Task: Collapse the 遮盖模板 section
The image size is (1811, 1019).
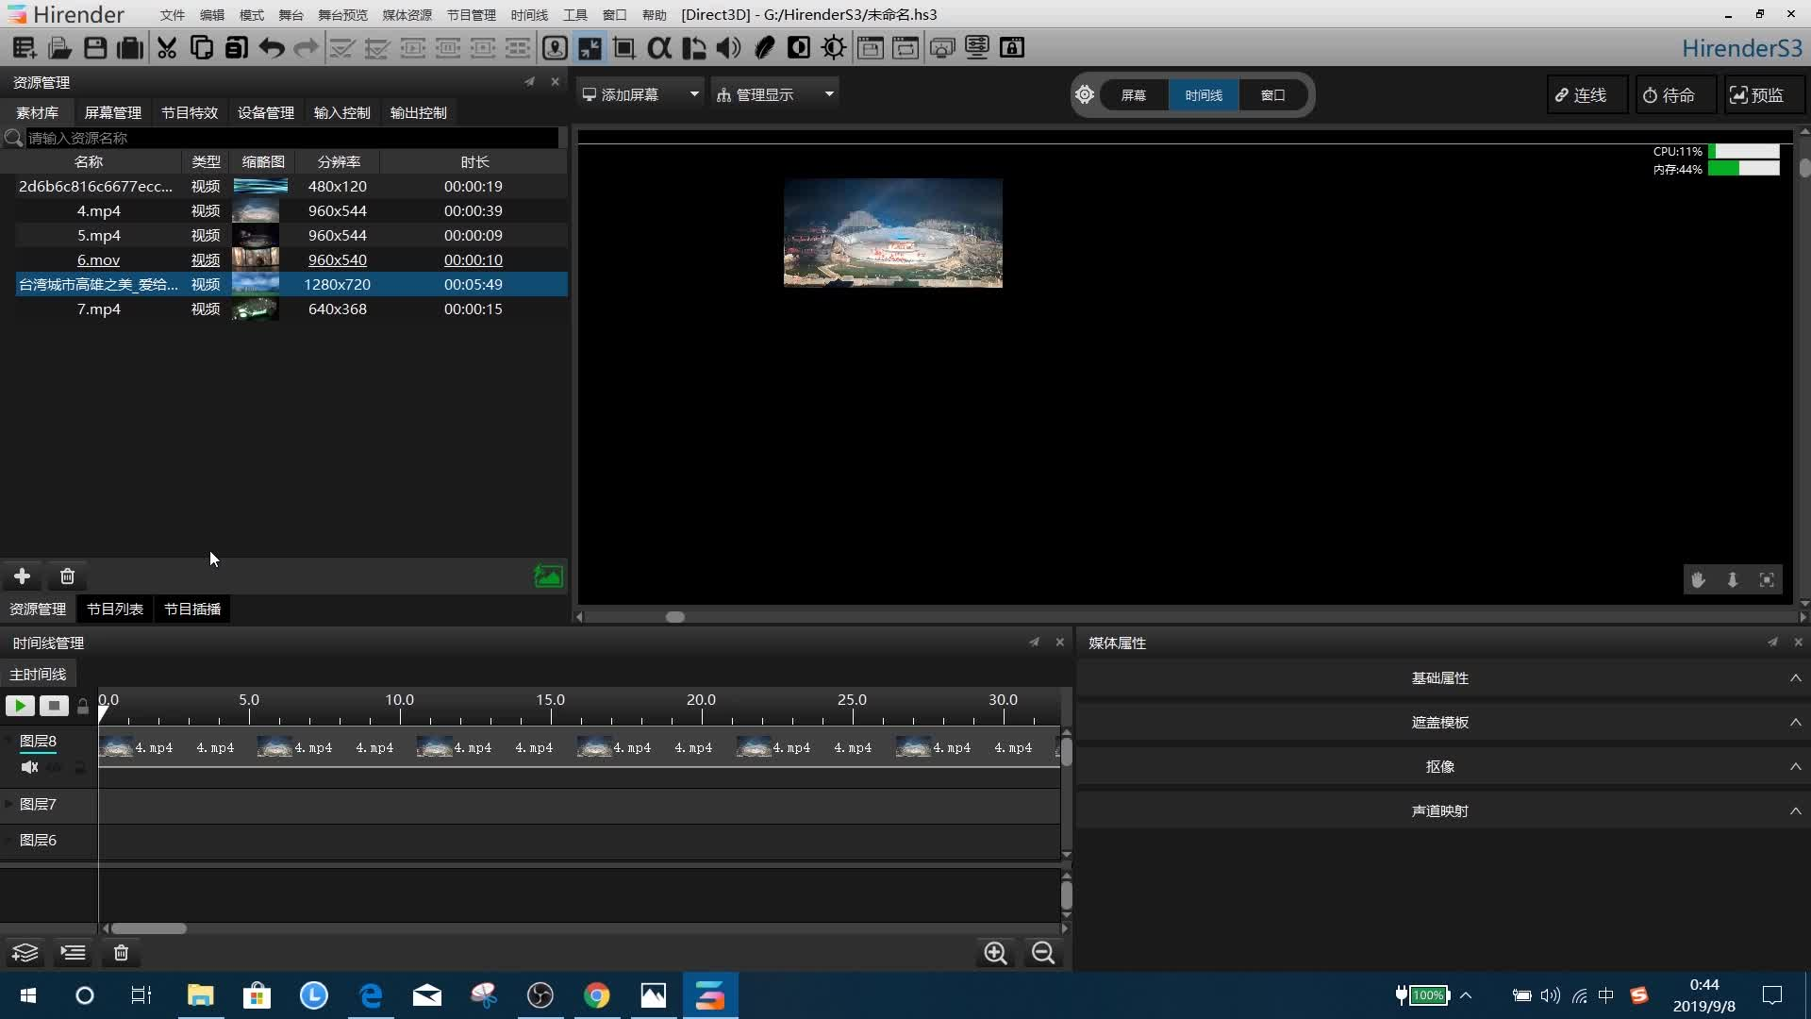Action: pyautogui.click(x=1796, y=723)
